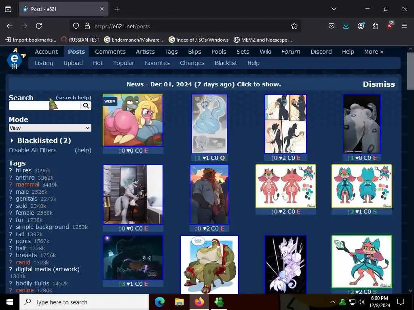The height and width of the screenshot is (310, 414).
Task: Open the Windows notification center icon
Action: [401, 302]
